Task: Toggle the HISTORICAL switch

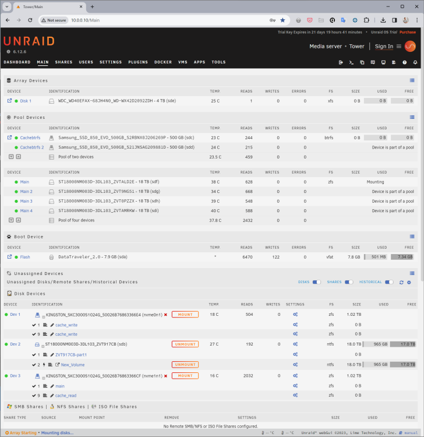Action: [x=389, y=282]
